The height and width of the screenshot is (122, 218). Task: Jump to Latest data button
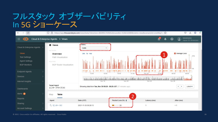[x=189, y=86]
